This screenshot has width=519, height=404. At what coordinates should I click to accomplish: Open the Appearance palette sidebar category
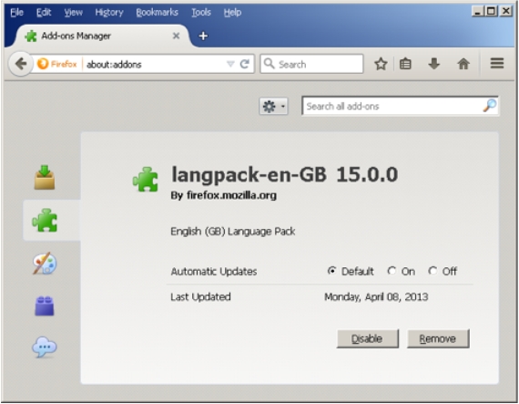[x=45, y=264]
